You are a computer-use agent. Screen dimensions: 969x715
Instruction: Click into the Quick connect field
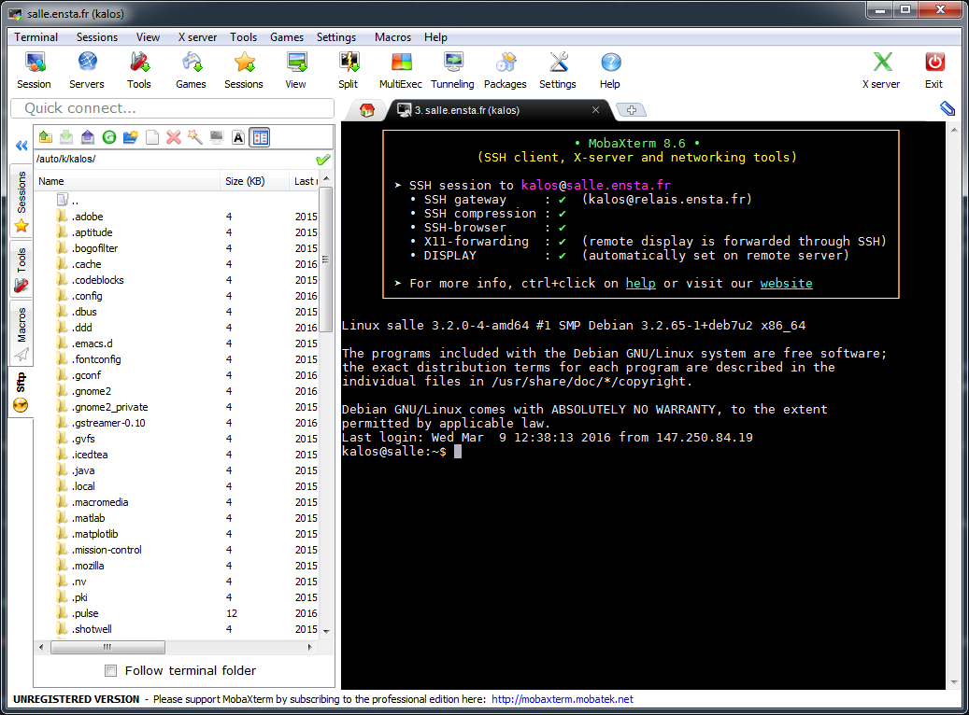pos(173,108)
